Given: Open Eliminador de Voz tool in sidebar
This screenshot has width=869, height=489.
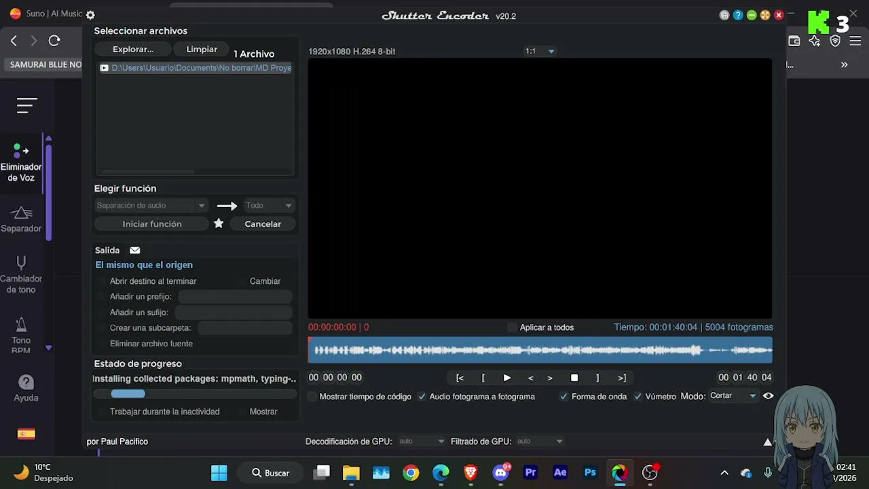Looking at the screenshot, I should pos(21,163).
